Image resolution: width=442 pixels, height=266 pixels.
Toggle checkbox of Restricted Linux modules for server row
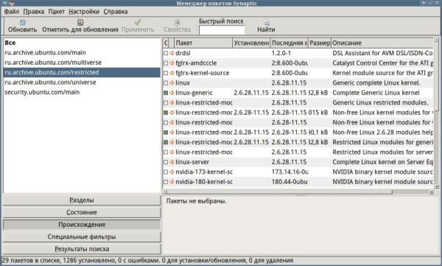[x=166, y=152]
